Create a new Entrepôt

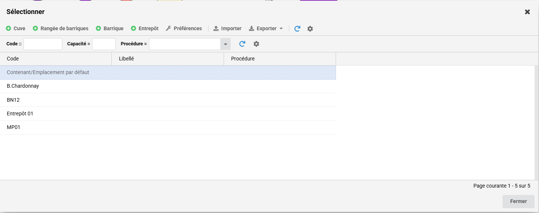(145, 28)
